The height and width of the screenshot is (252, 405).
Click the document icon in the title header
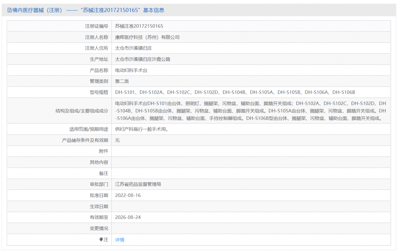9,10
